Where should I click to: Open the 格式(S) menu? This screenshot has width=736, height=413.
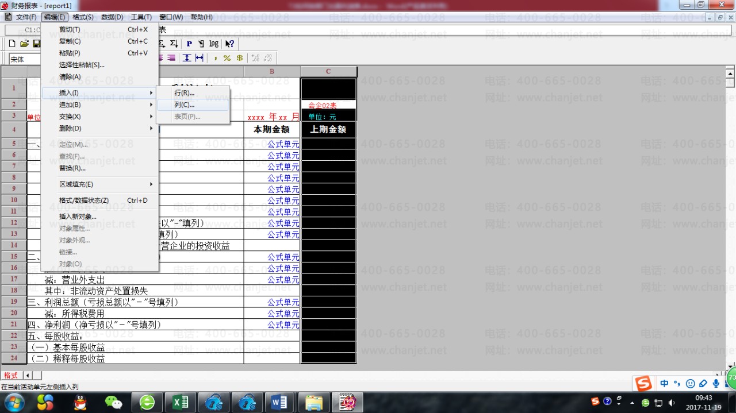[83, 17]
